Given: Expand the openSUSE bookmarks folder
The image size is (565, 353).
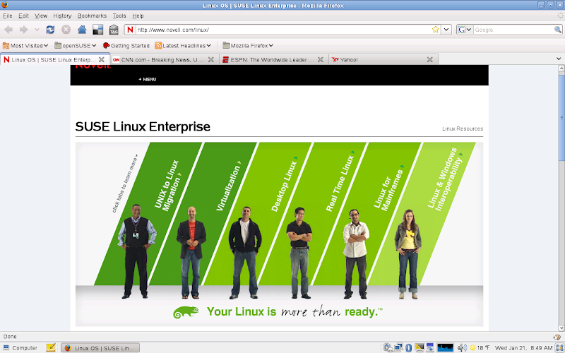Looking at the screenshot, I should click(x=76, y=45).
